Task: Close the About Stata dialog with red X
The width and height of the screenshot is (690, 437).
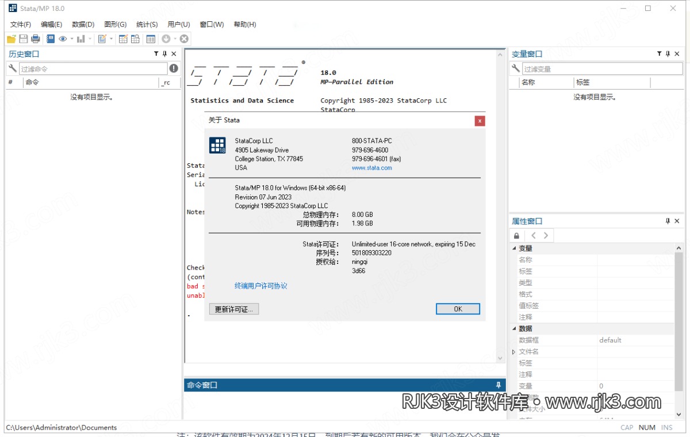Action: 480,121
